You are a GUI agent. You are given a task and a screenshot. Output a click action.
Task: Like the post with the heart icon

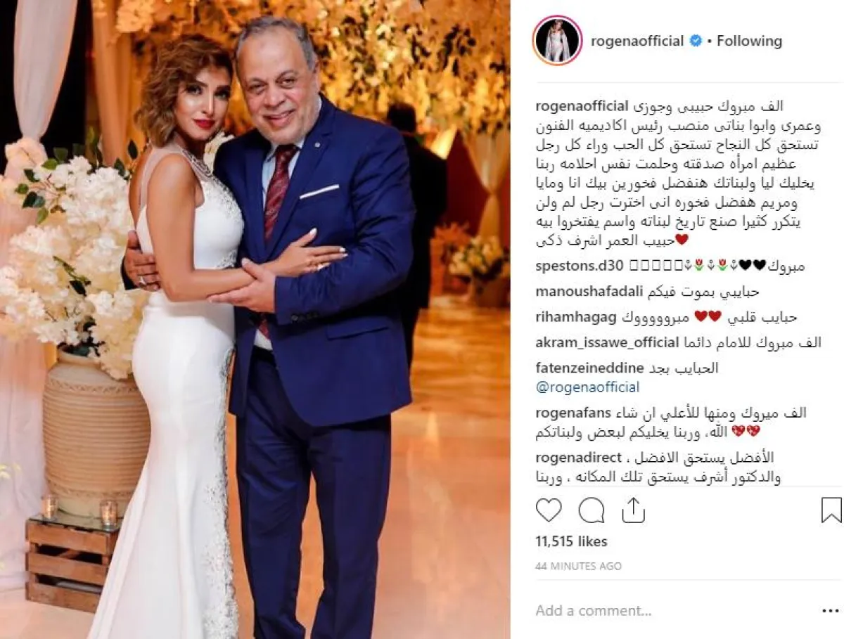coord(549,510)
